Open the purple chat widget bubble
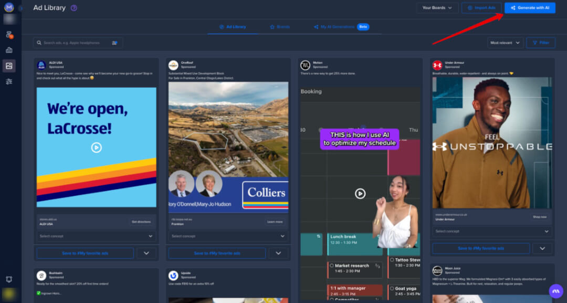 point(556,291)
